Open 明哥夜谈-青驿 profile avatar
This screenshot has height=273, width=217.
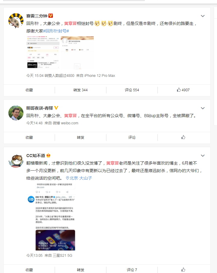(x=16, y=113)
